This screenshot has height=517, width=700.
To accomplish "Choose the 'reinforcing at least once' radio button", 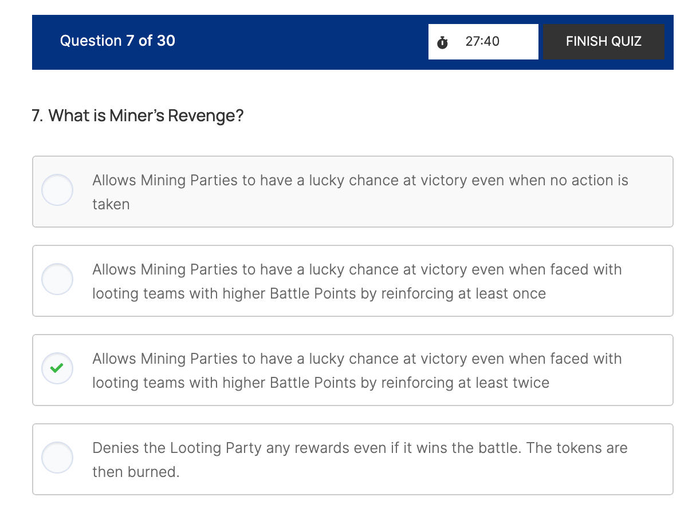I will tap(57, 279).
